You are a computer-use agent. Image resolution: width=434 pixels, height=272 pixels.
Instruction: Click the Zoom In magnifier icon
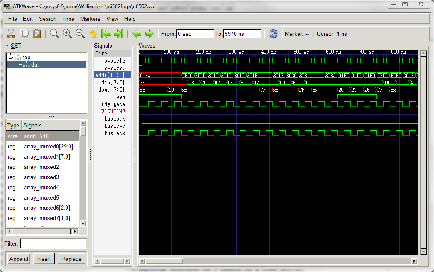coord(67,34)
